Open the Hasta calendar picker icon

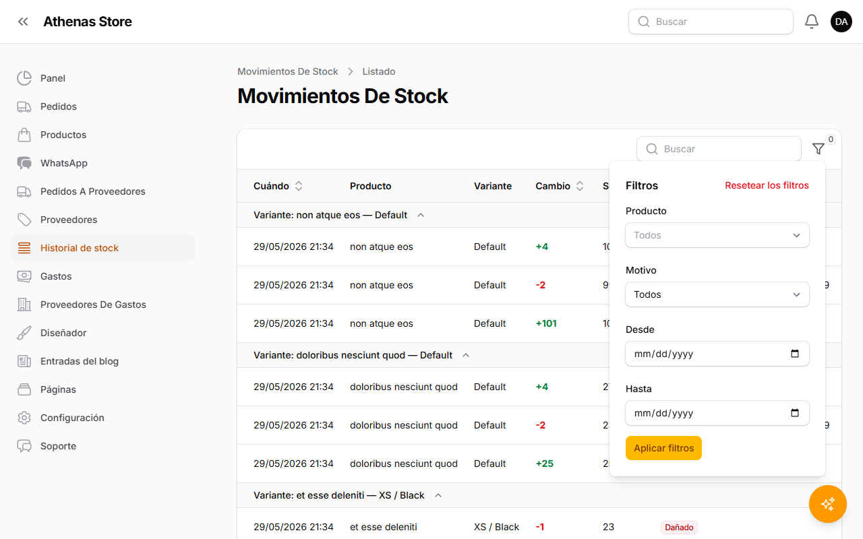pos(795,413)
